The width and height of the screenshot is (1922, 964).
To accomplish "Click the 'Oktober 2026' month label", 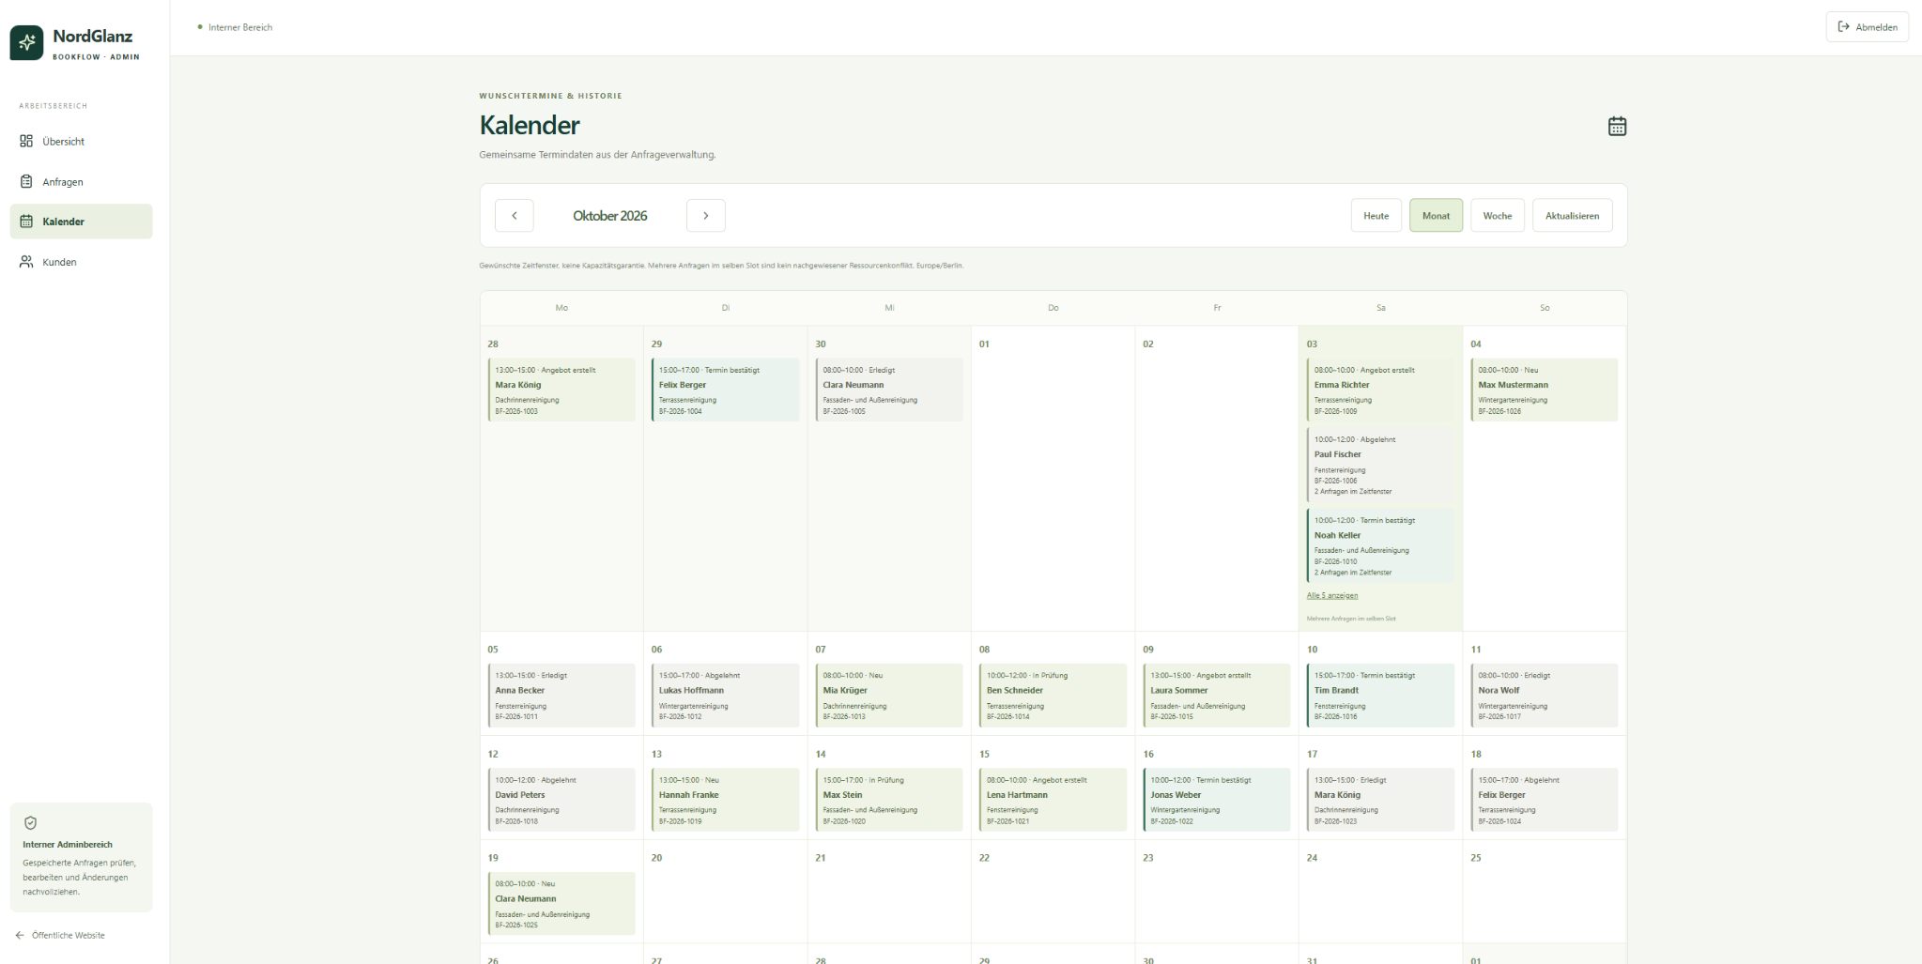I will [610, 216].
